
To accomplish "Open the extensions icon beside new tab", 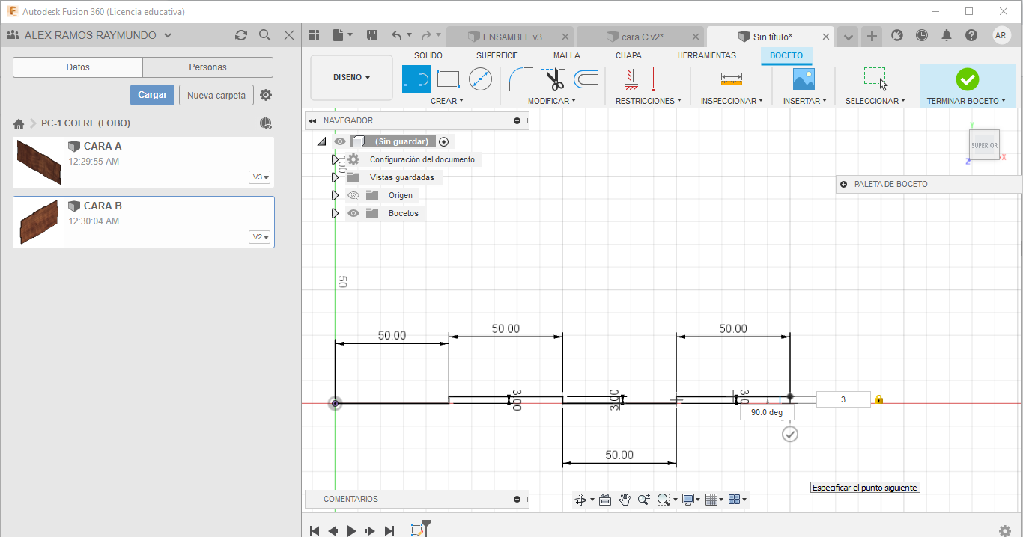I will [x=897, y=35].
